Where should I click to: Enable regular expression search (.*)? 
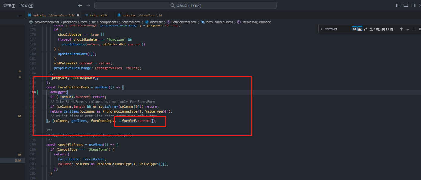[x=365, y=29]
